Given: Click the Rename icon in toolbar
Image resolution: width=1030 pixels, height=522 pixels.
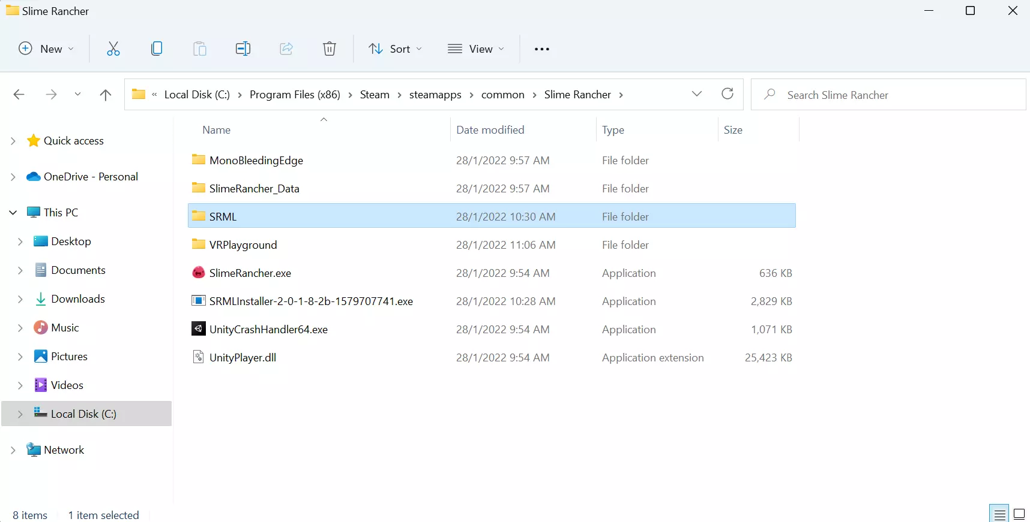Looking at the screenshot, I should pyautogui.click(x=243, y=49).
